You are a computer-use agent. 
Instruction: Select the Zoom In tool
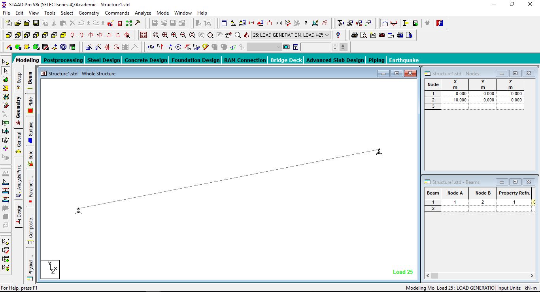(x=173, y=35)
